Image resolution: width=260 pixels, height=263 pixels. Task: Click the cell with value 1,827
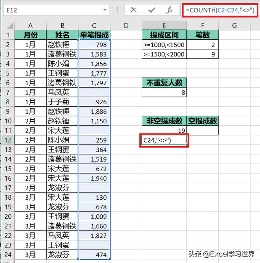click(x=94, y=235)
